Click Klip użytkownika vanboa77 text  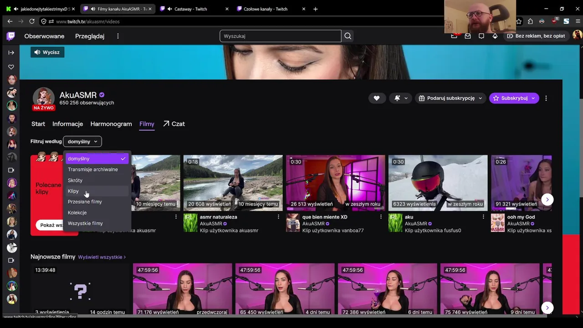point(333,231)
